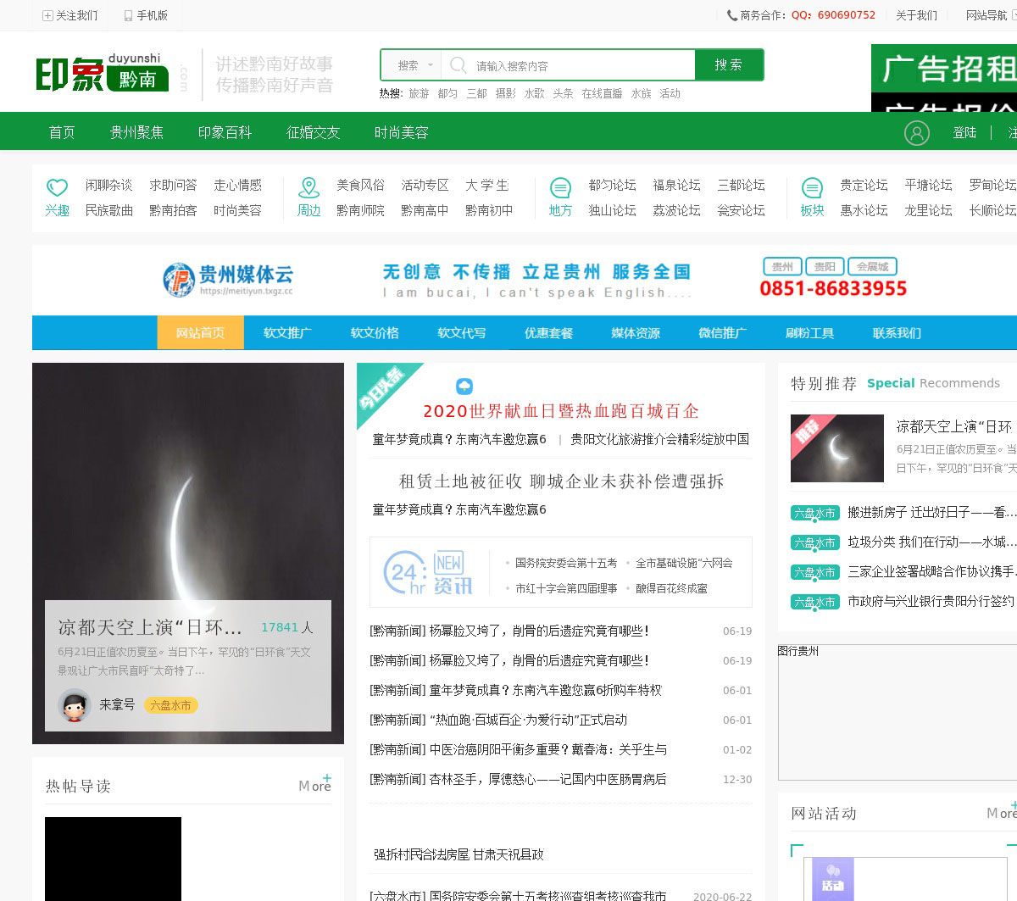Open the 征婚交友 menu item
The width and height of the screenshot is (1017, 901).
click(x=313, y=132)
